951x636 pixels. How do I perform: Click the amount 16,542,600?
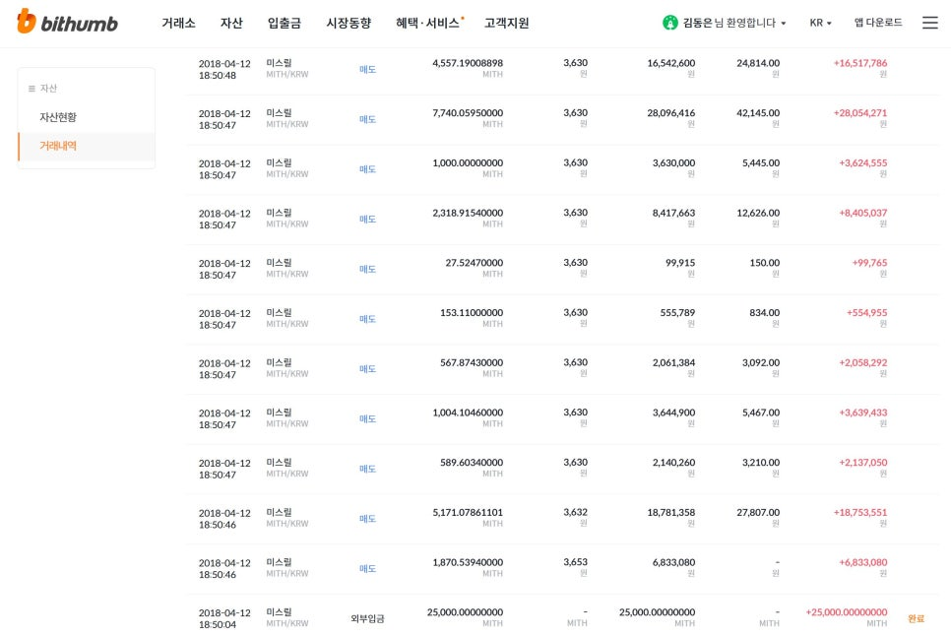coord(670,63)
